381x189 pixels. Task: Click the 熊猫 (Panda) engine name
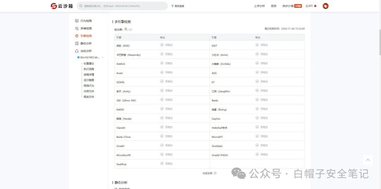point(124,119)
